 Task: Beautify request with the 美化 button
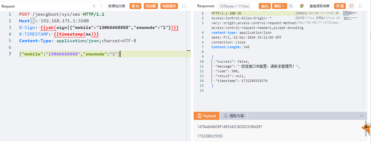136,6
